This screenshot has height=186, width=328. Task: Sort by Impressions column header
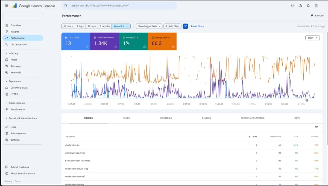point(276,136)
